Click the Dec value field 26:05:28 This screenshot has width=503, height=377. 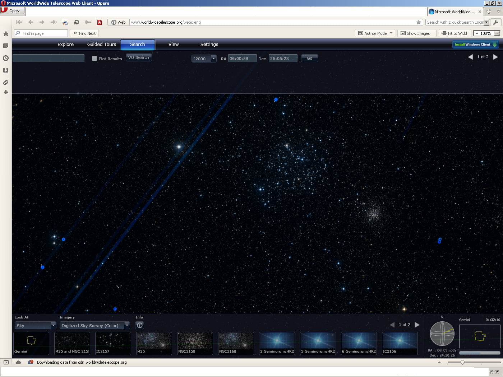pyautogui.click(x=283, y=59)
